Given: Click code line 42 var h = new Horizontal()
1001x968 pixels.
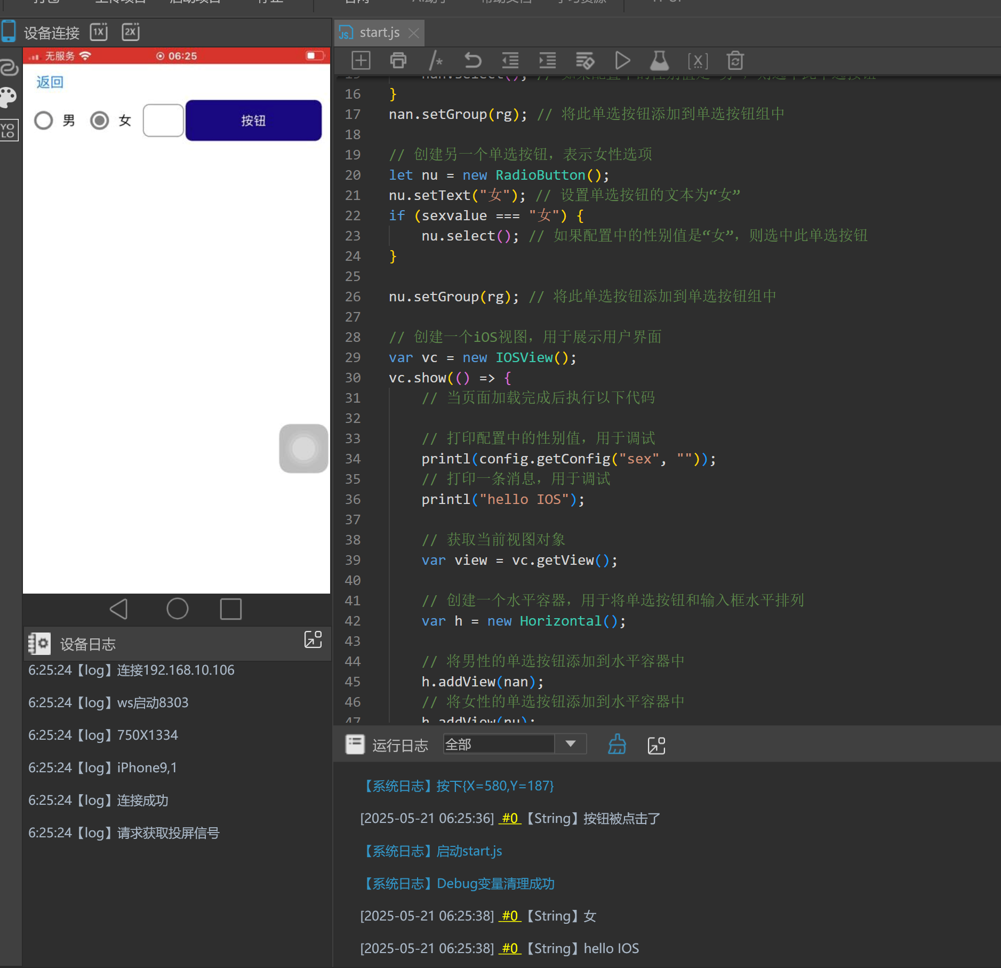Looking at the screenshot, I should [524, 621].
